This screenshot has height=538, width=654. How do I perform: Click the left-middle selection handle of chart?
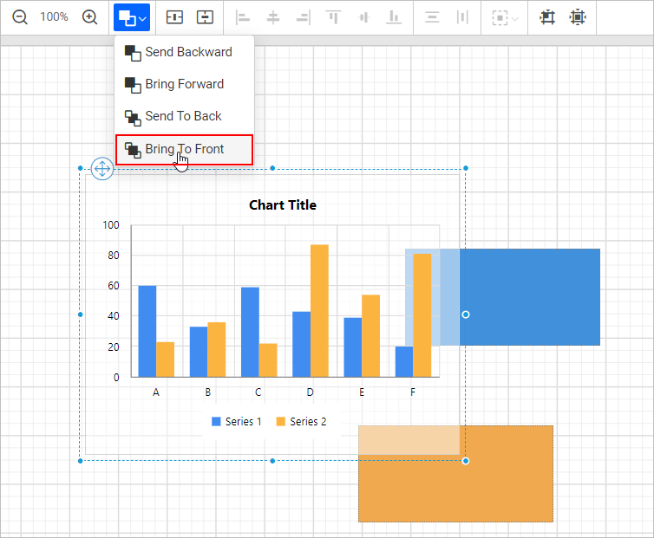80,314
